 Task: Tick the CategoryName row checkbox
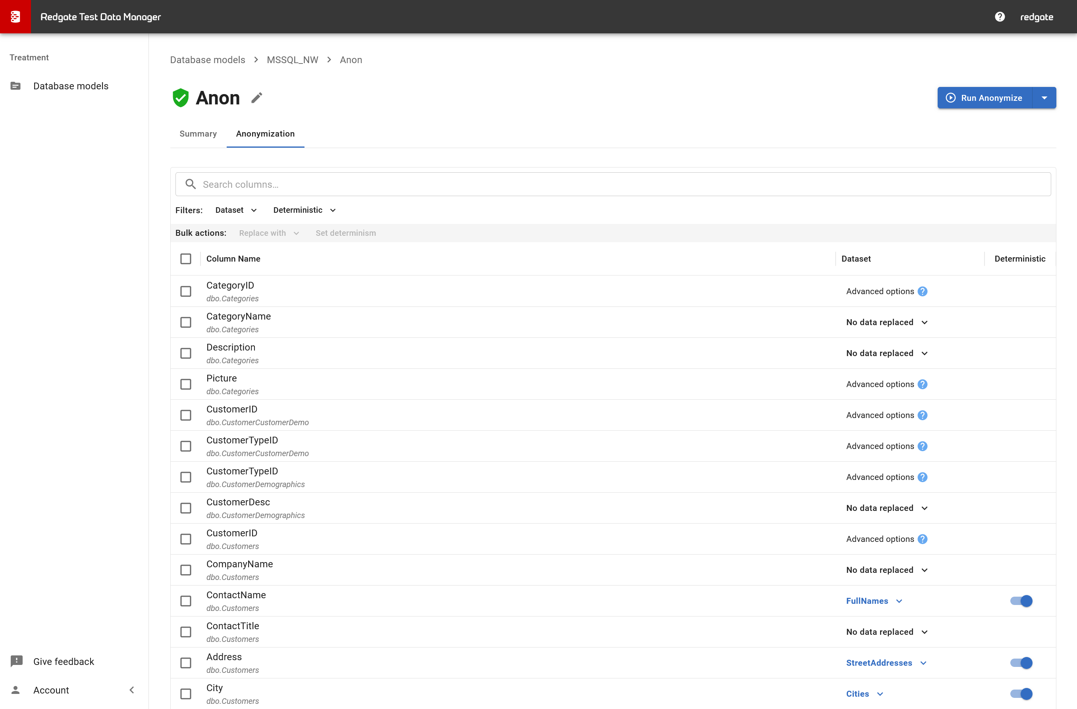pyautogui.click(x=185, y=322)
